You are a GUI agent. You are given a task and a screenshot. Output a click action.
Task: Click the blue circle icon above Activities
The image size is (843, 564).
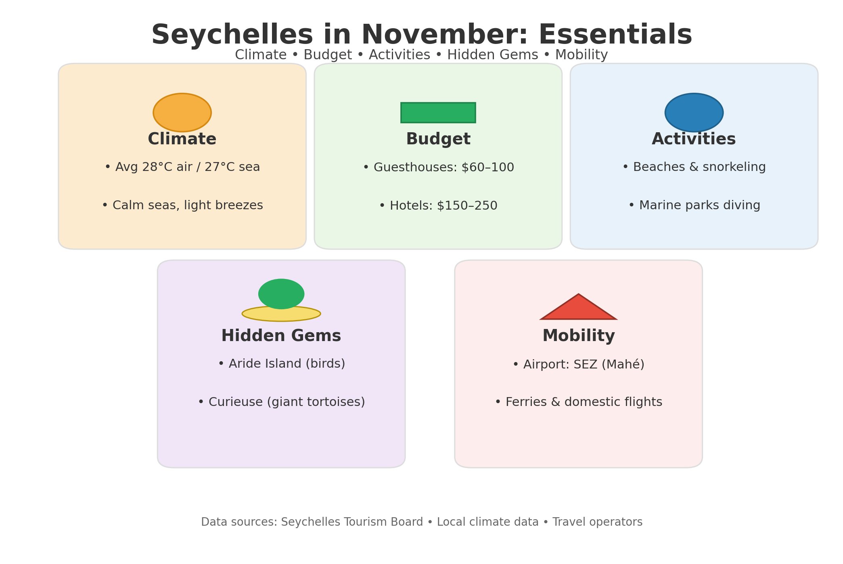[x=694, y=112]
